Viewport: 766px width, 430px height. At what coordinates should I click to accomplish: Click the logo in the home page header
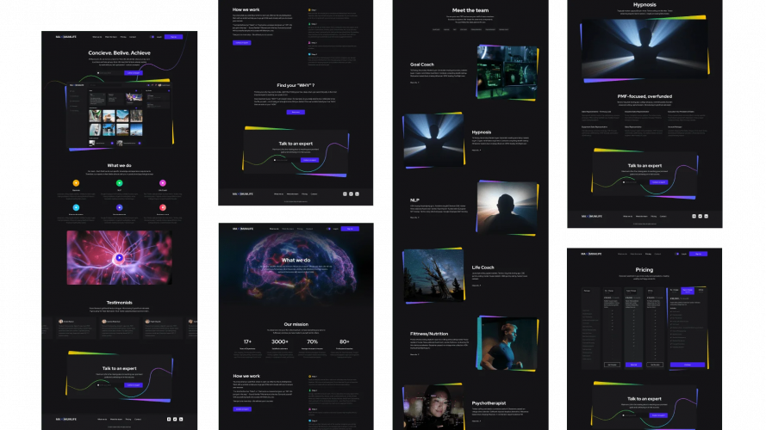tap(66, 37)
